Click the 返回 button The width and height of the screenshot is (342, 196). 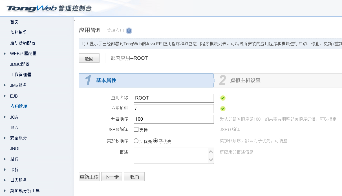coord(89,58)
